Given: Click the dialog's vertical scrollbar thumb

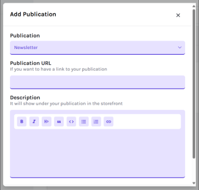Looking at the screenshot, I should tap(194, 84).
